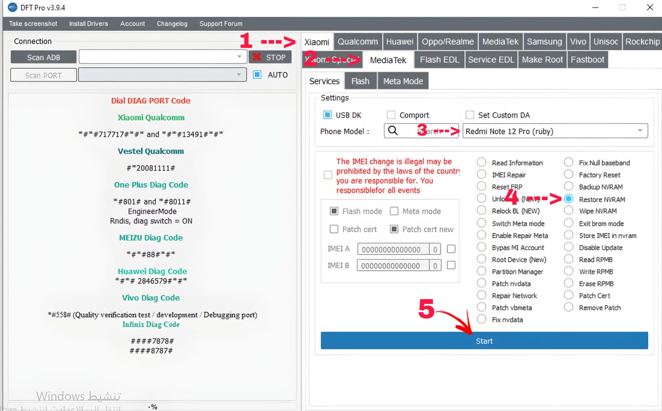Switch to the Unisoc tab
662x411 pixels.
coord(606,42)
